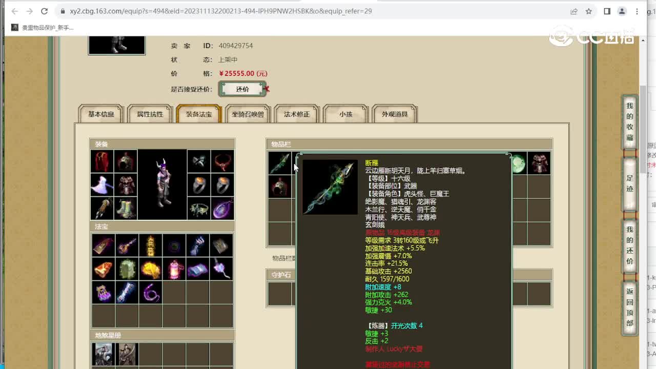Screen dimensions: 656x369
Task: Click the first 地煞星册 portrait card
Action: tap(104, 354)
